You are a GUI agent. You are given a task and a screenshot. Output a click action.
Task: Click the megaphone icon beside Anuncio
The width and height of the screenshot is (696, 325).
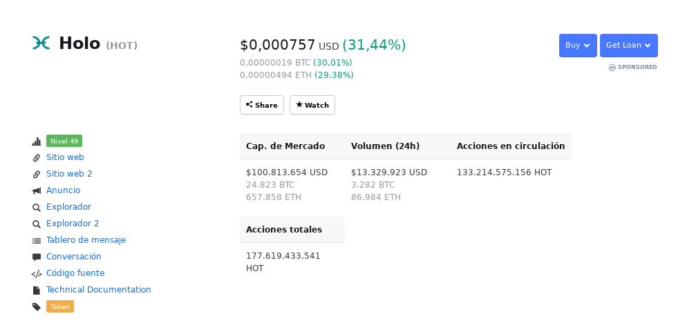point(37,190)
